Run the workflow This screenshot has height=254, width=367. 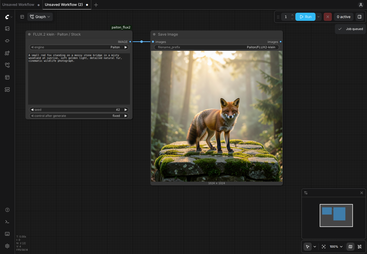[x=305, y=17]
